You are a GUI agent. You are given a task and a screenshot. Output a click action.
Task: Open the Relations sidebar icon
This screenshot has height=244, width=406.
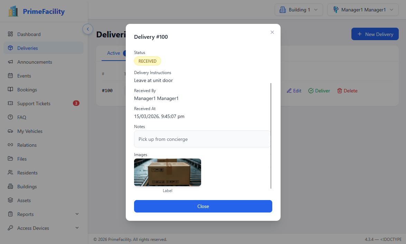(11, 145)
